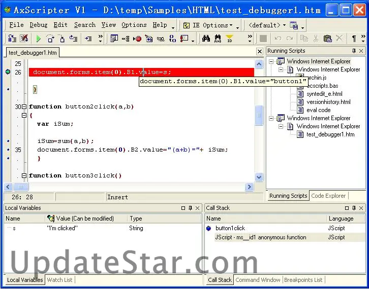The image size is (369, 289).
Task: Click the paragraph mark ¶ icon
Action: pos(354,39)
